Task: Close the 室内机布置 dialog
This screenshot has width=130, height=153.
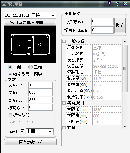Action: click(x=125, y=3)
